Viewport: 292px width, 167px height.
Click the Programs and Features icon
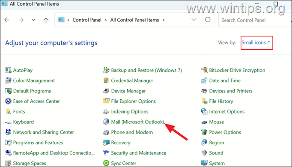click(x=8, y=143)
